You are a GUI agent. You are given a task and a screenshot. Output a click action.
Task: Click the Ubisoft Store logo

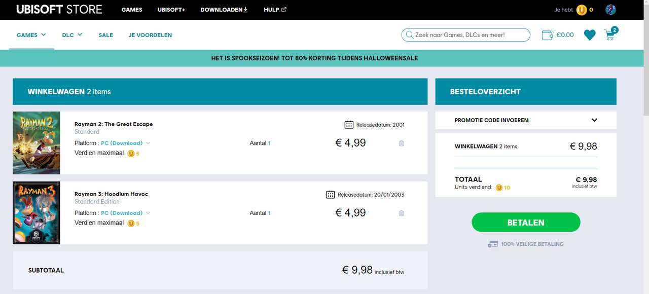(59, 10)
